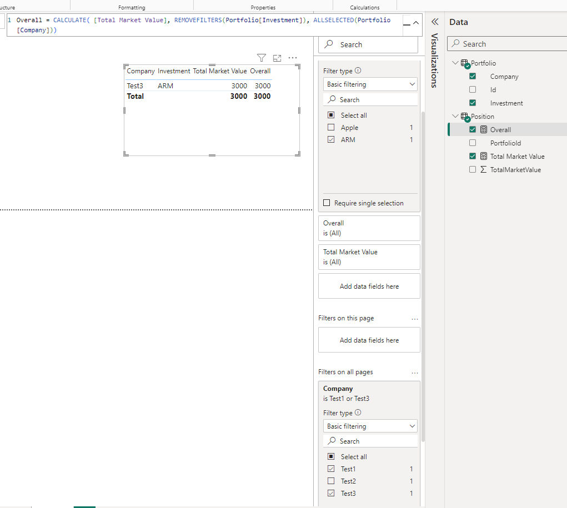The width and height of the screenshot is (567, 508).
Task: Open Company Basic filtering dropdown
Action: (x=370, y=426)
